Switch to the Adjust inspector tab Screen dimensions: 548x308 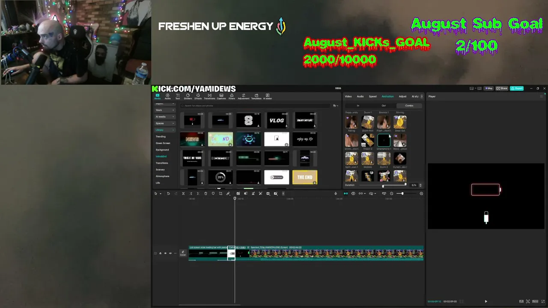(x=402, y=96)
